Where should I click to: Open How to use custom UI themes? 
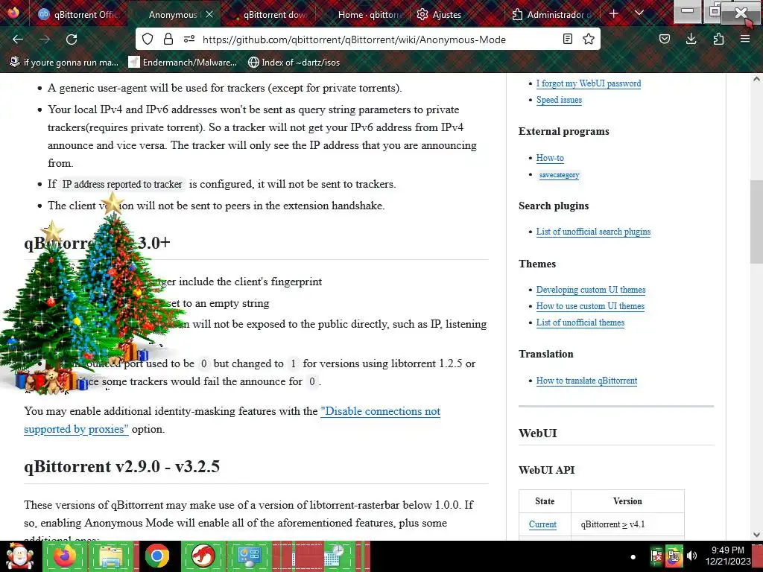pyautogui.click(x=590, y=306)
